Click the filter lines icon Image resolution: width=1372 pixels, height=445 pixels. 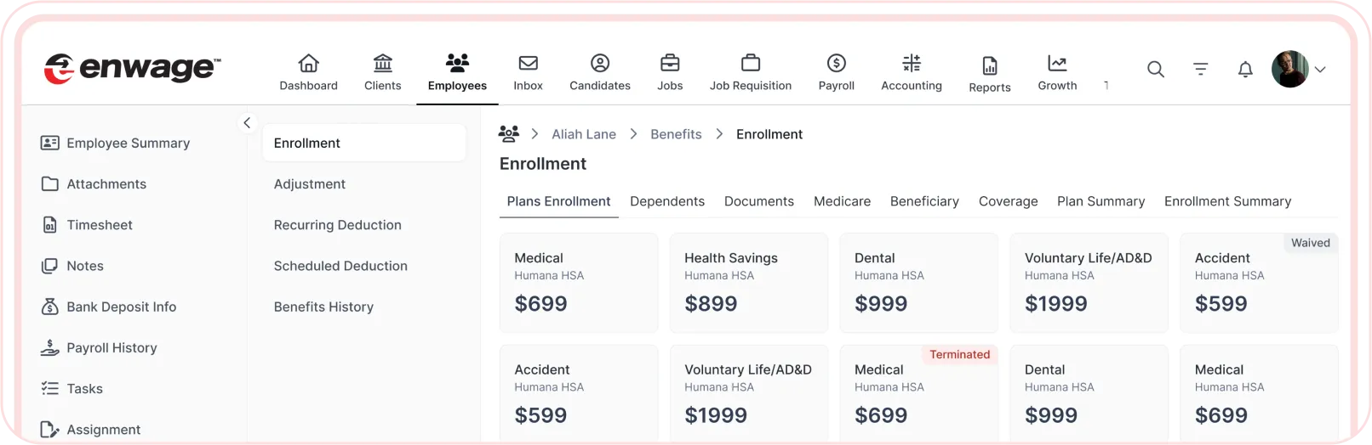click(1200, 70)
